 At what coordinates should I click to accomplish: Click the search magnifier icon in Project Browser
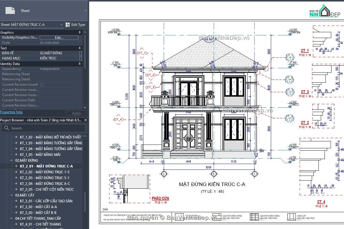pos(6,128)
